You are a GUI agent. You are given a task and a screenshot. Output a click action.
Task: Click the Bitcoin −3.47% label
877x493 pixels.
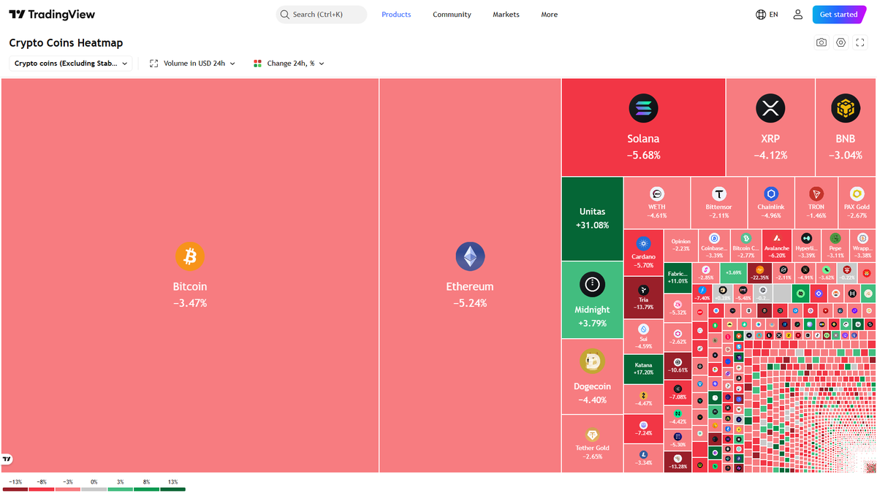(190, 294)
